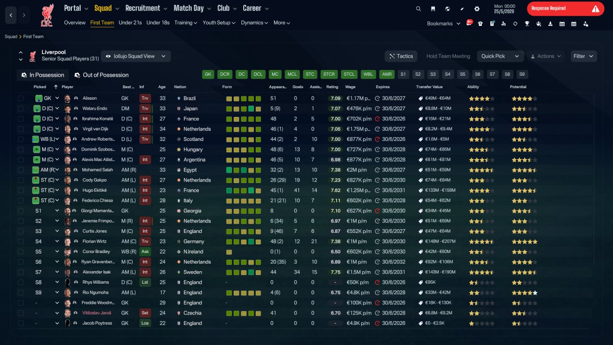This screenshot has width=613, height=345.
Task: Go forward with the right arrow navigation button
Action: [x=24, y=15]
